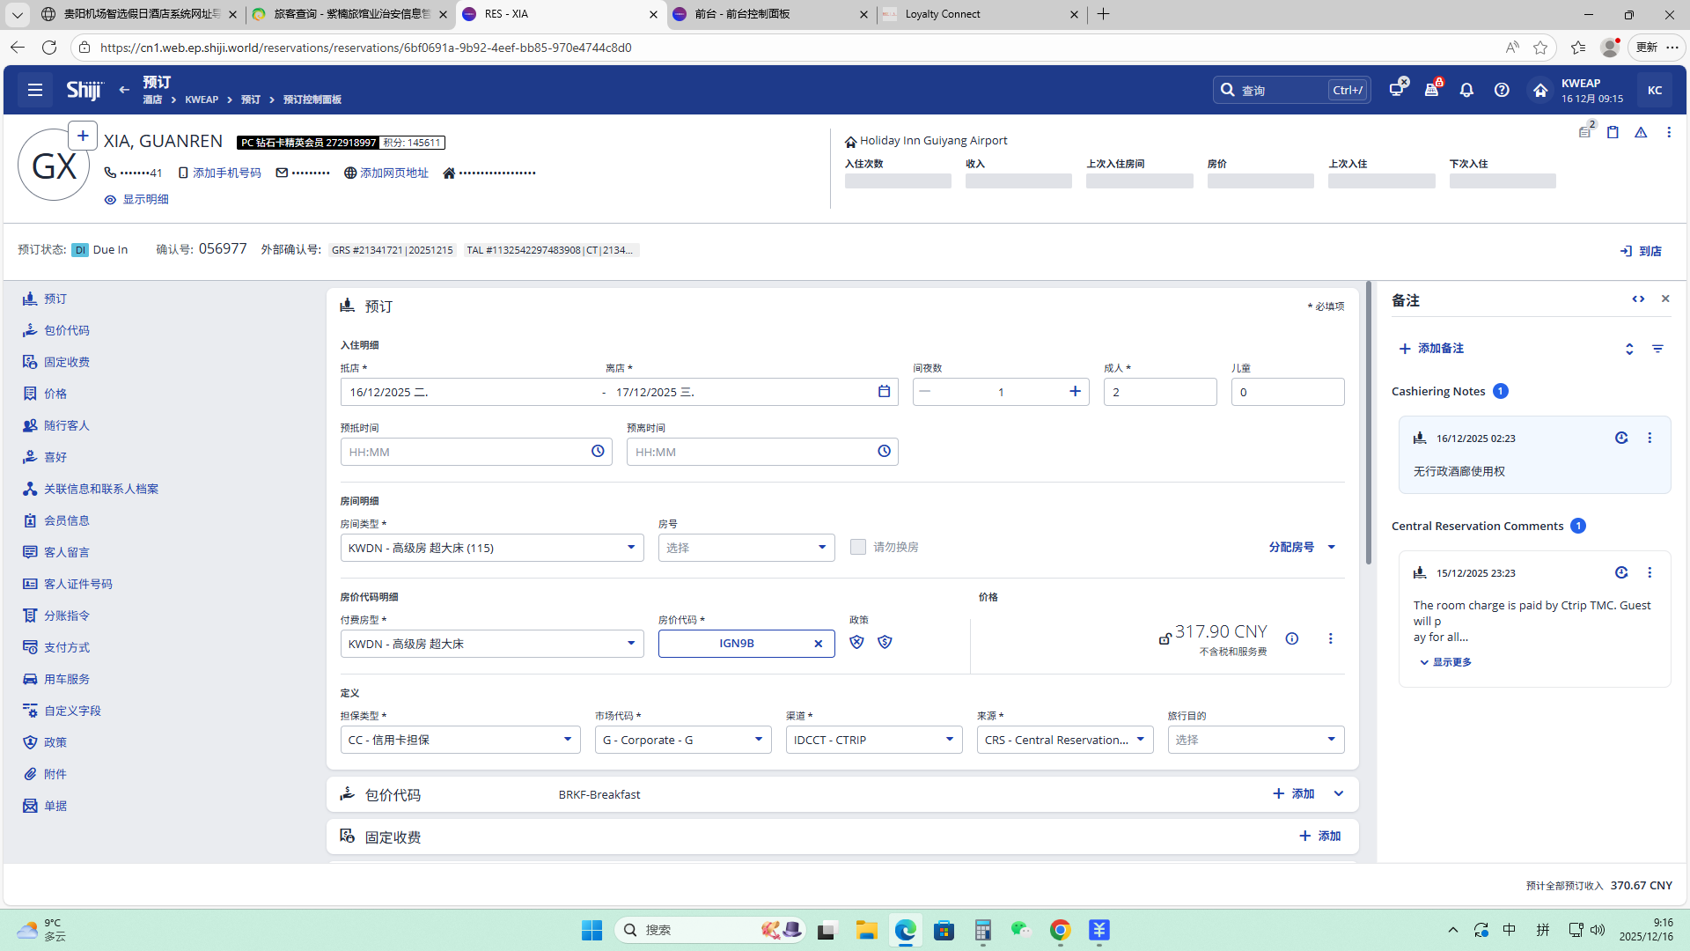Increase nights with plus stepper
Screen dimensions: 1690x951
coord(1075,392)
